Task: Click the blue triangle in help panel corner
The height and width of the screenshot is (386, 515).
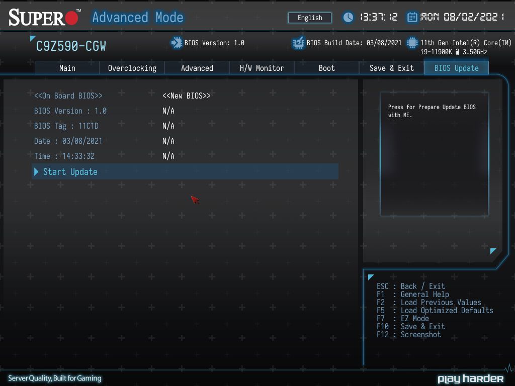Action: click(493, 251)
